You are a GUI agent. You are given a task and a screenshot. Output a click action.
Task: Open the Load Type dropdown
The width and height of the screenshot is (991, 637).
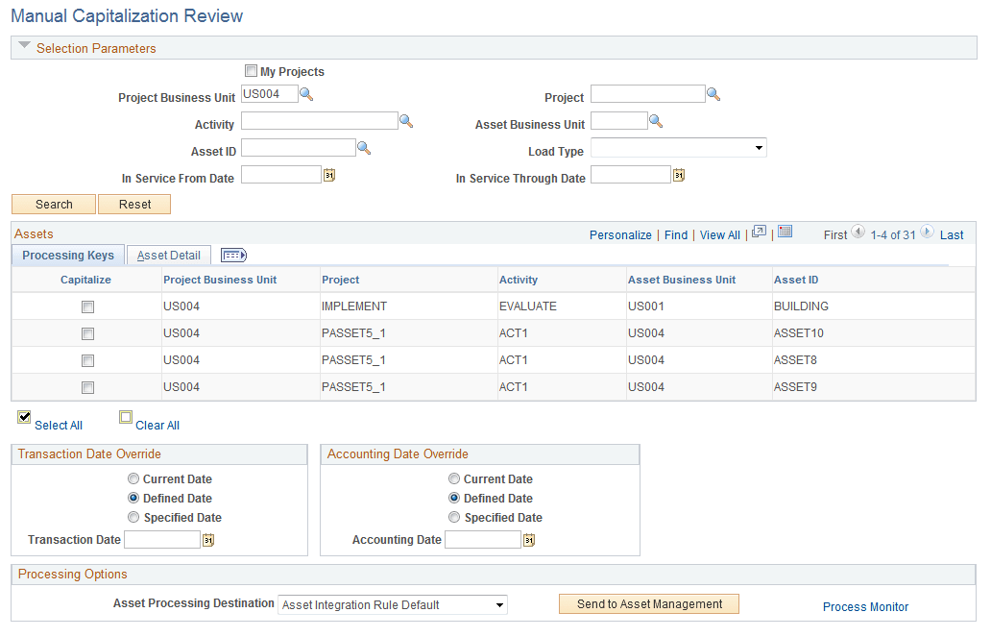tap(679, 148)
